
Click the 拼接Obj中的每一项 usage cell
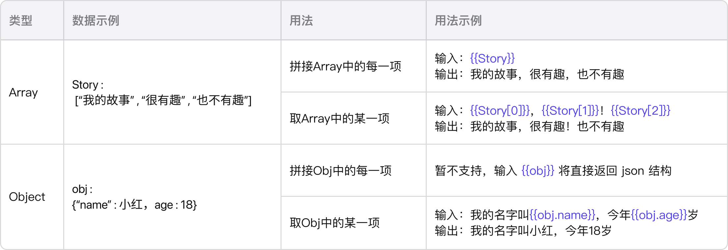(340, 171)
